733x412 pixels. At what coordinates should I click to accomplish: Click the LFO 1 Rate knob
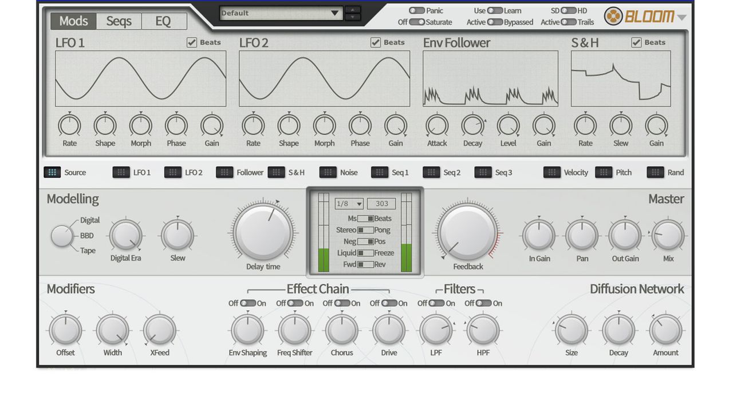click(x=70, y=125)
